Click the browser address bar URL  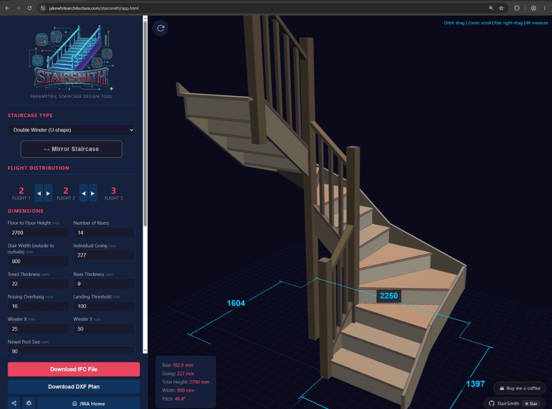(x=94, y=8)
